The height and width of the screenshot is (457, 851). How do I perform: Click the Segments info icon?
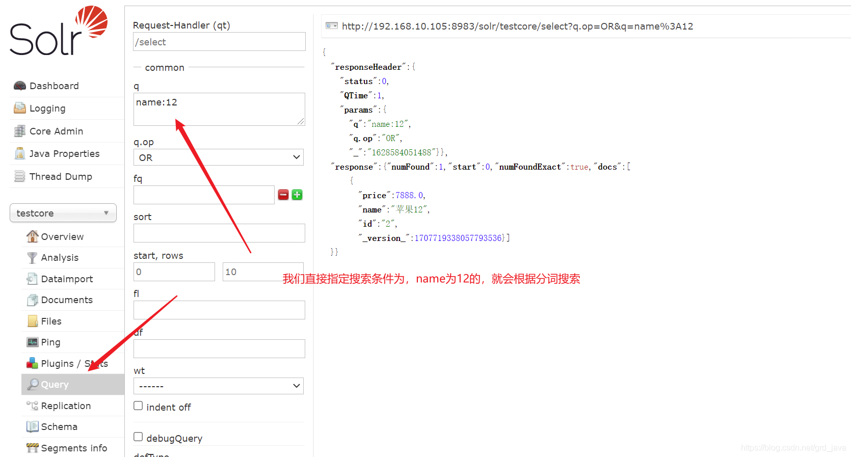[x=33, y=448]
